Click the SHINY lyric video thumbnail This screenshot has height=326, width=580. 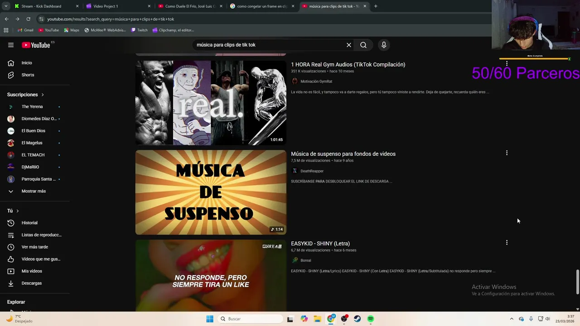coord(211,275)
